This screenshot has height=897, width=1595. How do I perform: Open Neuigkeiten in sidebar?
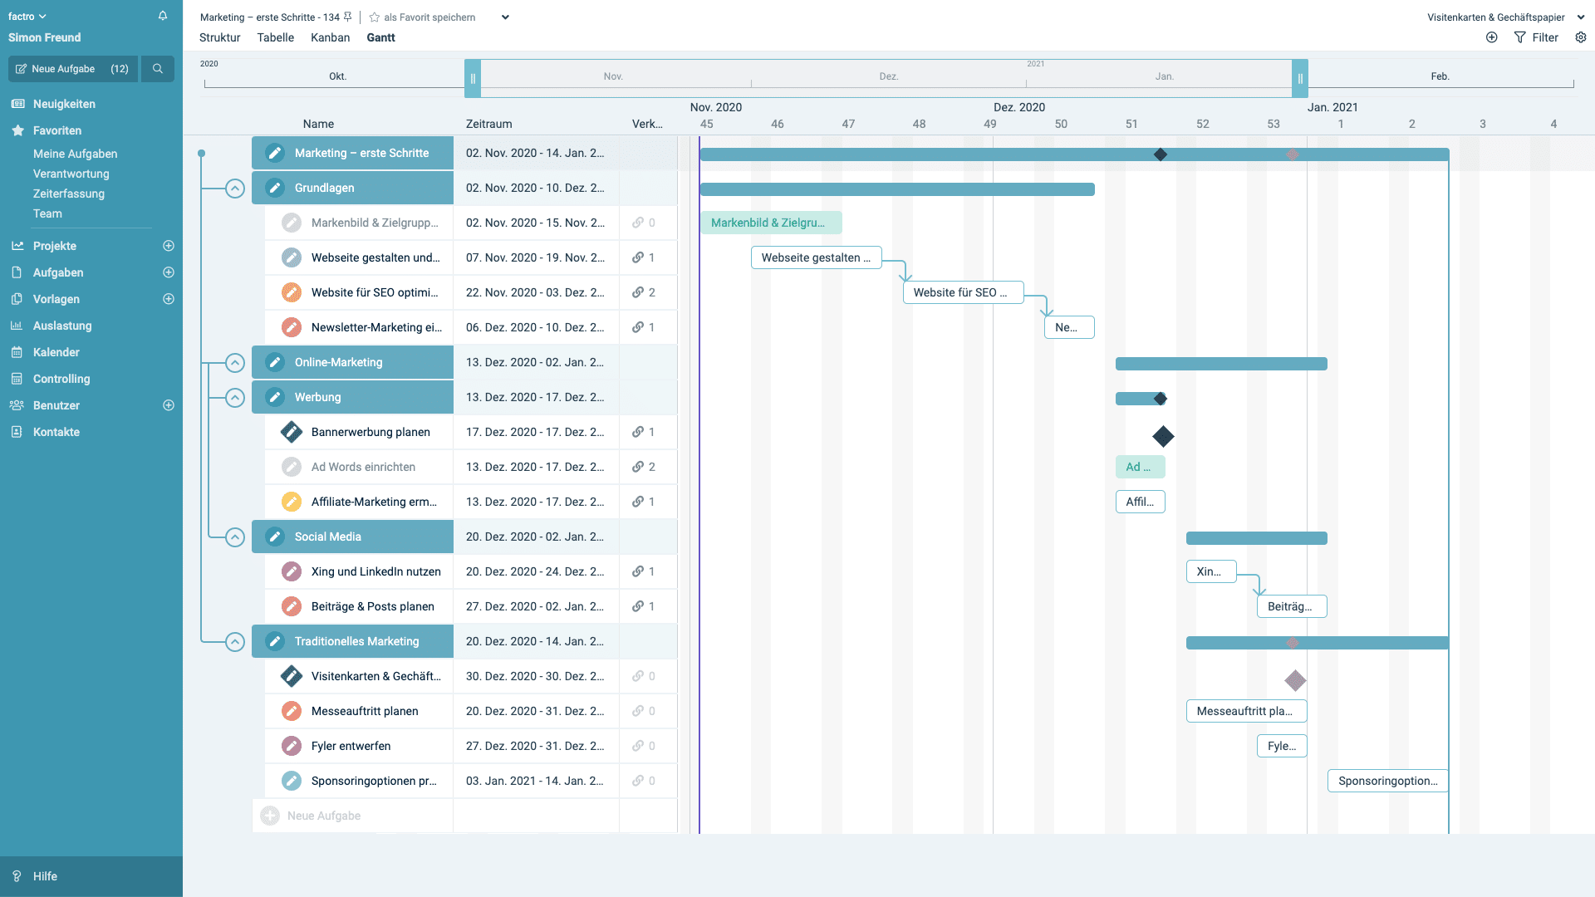[x=64, y=104]
